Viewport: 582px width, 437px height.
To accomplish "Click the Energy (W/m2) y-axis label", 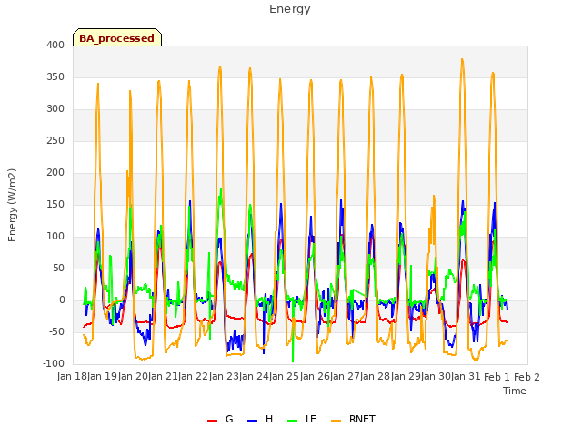I will click(x=12, y=205).
